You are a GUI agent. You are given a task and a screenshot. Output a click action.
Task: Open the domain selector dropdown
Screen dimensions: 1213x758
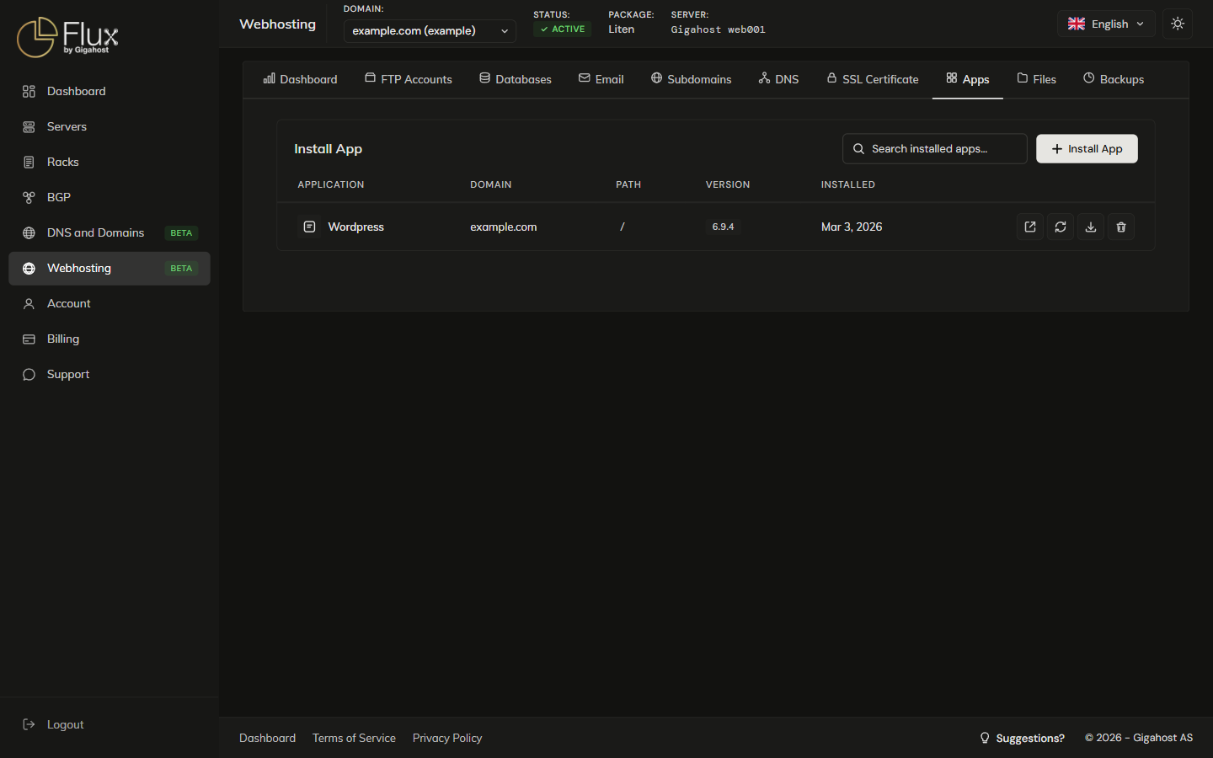click(430, 31)
